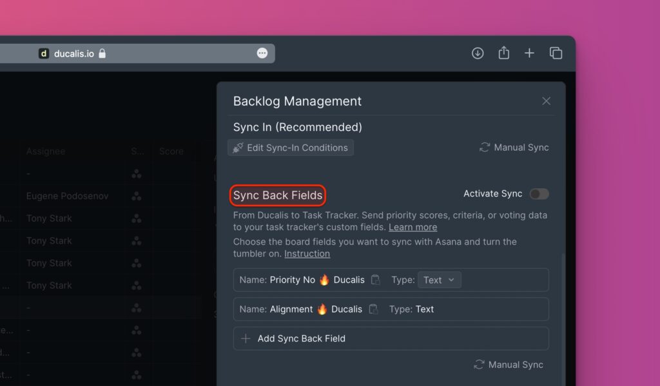Copy the Alignment Ducalis field name

click(x=373, y=309)
